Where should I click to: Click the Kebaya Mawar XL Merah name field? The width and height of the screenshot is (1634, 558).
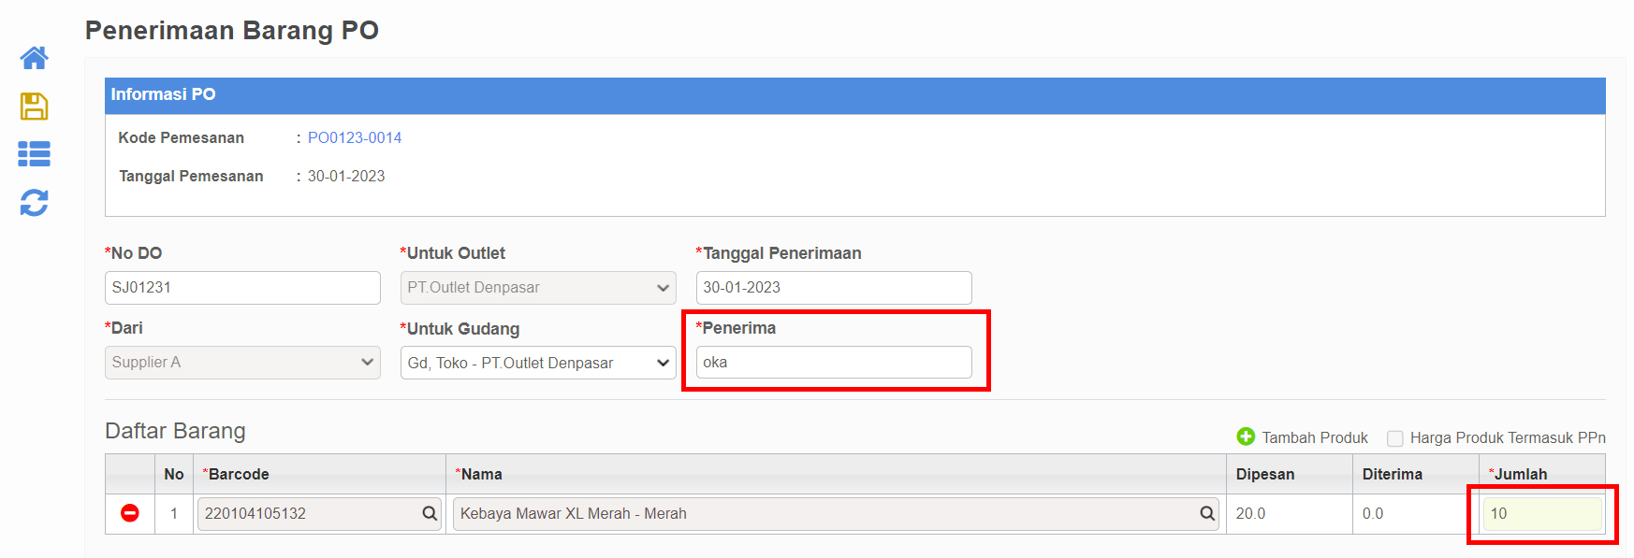coord(836,513)
